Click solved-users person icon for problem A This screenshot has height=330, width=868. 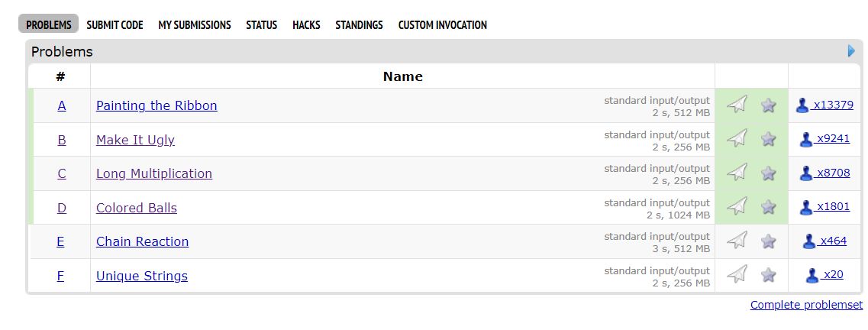[x=802, y=105]
